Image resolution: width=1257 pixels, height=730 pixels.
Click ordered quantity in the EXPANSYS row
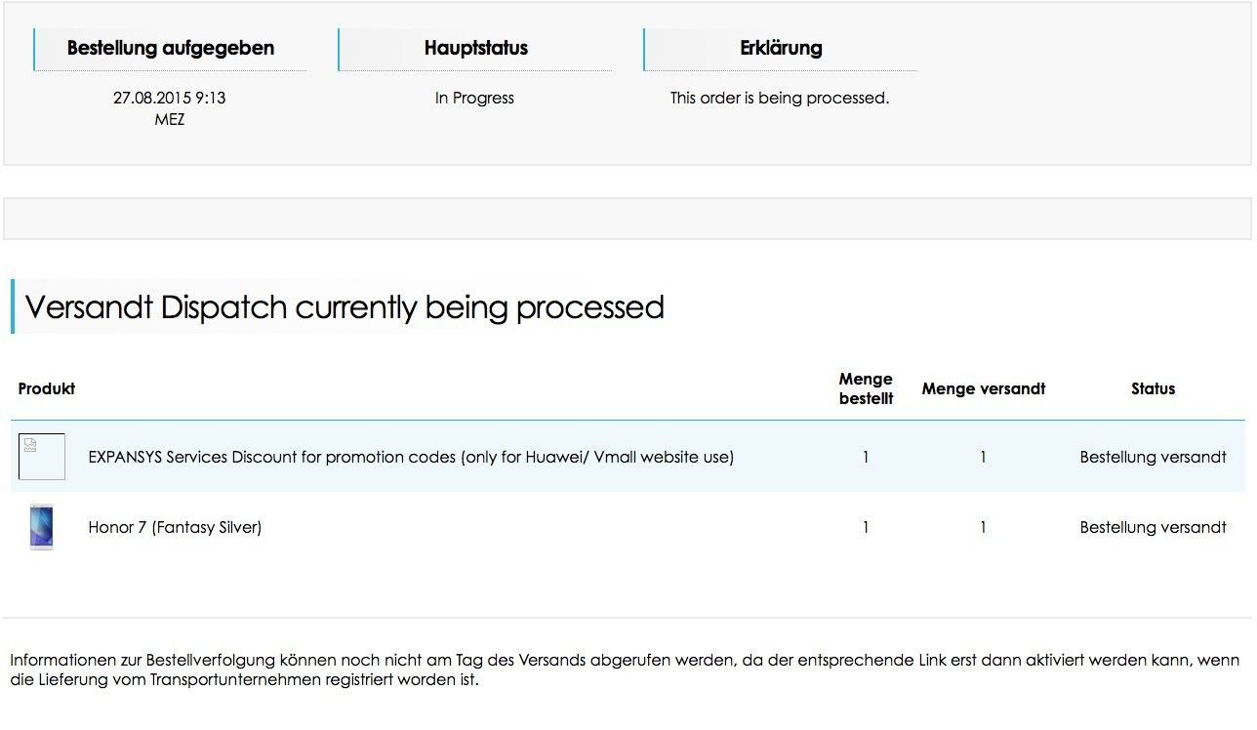tap(866, 457)
